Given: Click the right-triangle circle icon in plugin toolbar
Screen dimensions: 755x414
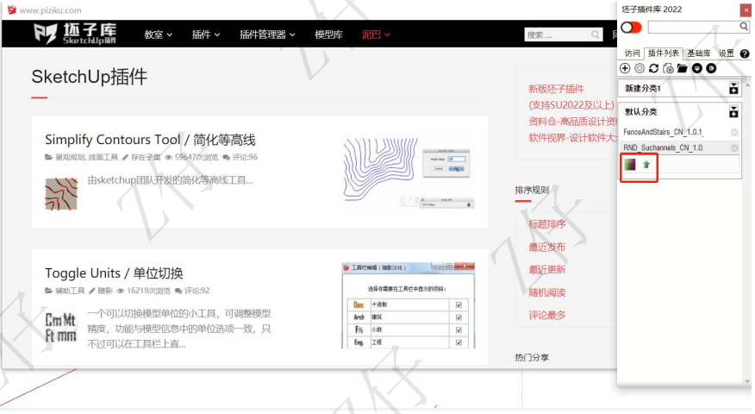Looking at the screenshot, I should coord(711,68).
